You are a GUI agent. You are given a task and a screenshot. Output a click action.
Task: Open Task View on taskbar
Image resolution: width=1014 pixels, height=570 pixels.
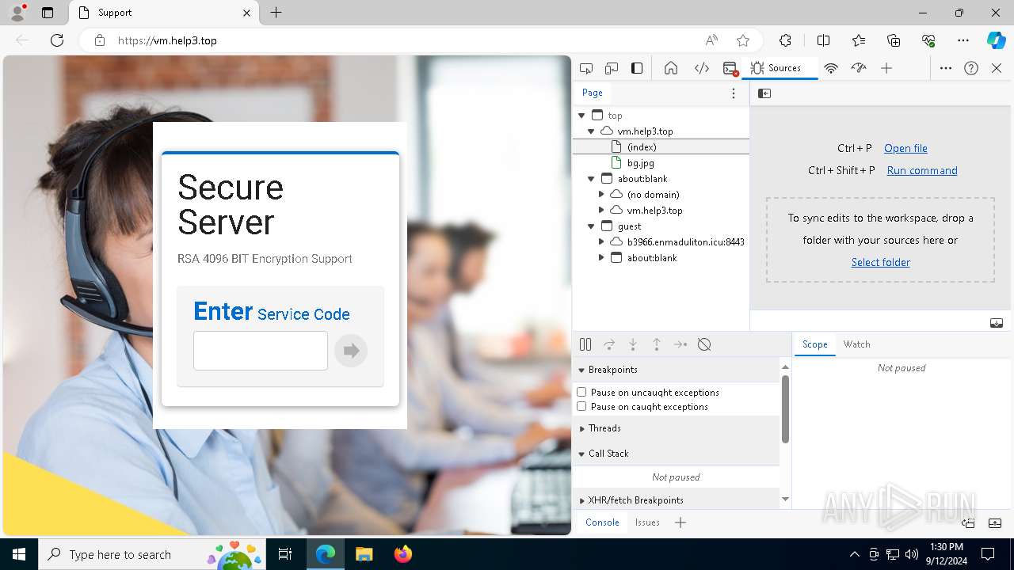pos(285,554)
